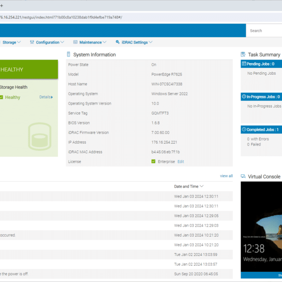Expand the Storage menu chevron
Image resolution: width=282 pixels, height=282 pixels.
coord(19,42)
